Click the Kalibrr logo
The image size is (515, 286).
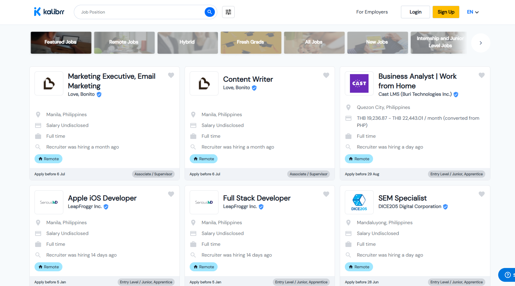(49, 12)
